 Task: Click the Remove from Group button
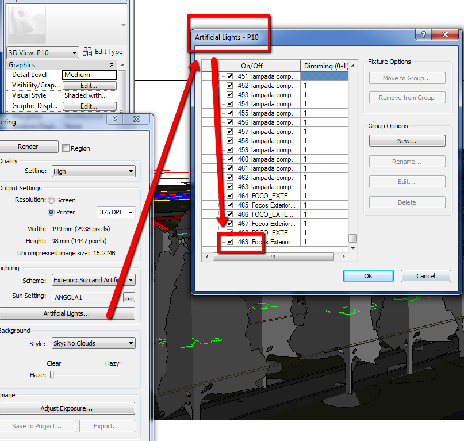[x=407, y=98]
